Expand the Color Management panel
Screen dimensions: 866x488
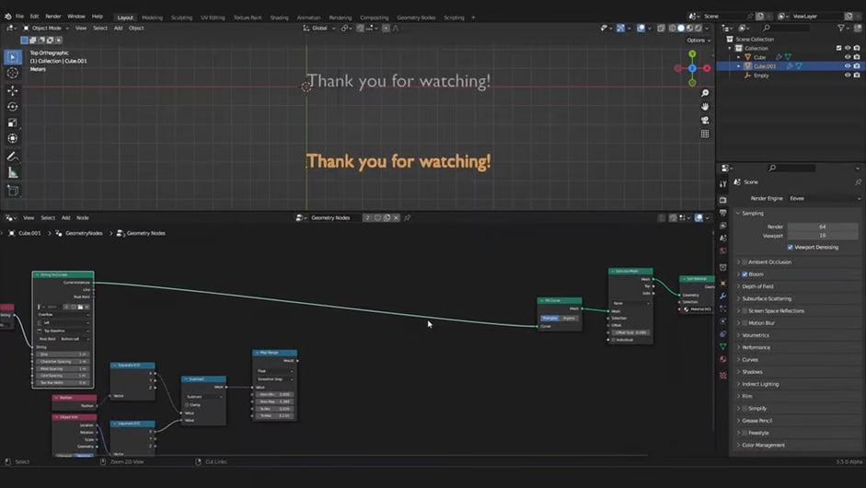click(x=763, y=445)
